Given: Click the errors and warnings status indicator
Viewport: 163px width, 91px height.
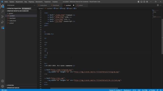Looking at the screenshot, I should (x=4, y=90).
